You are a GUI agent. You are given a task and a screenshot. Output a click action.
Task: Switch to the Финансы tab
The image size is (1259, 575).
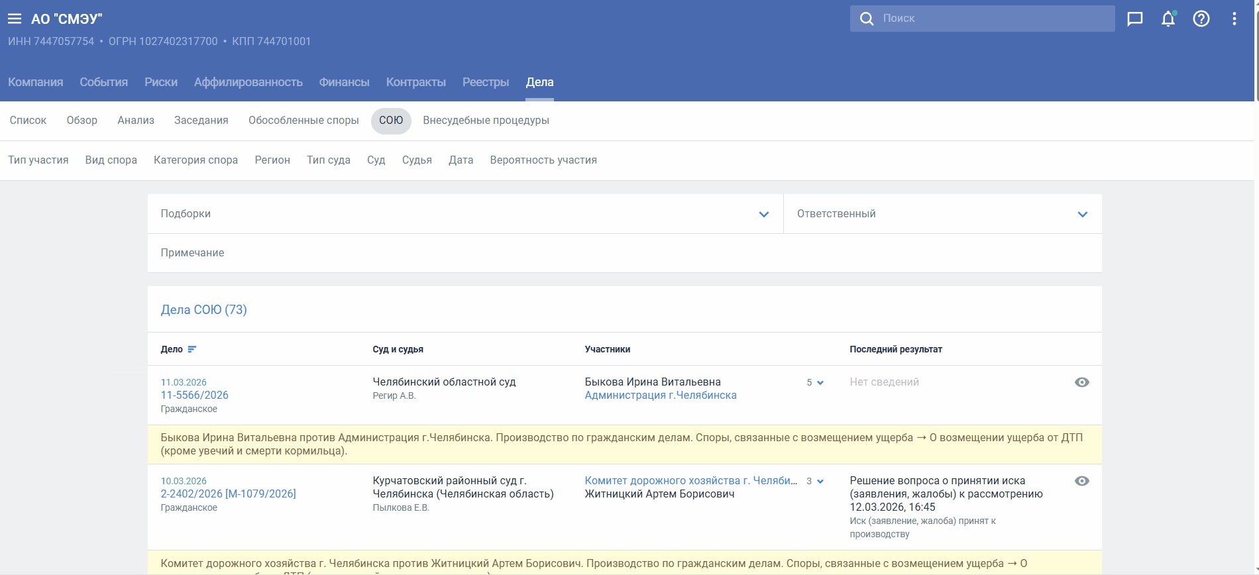click(344, 82)
